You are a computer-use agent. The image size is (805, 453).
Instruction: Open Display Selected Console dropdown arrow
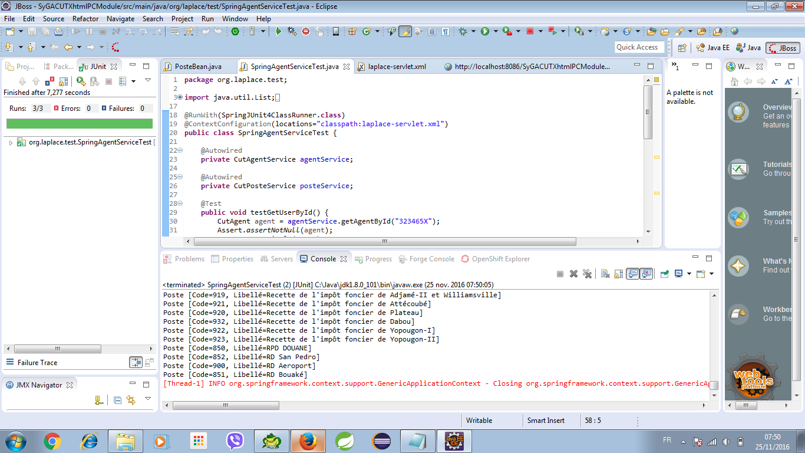(689, 274)
